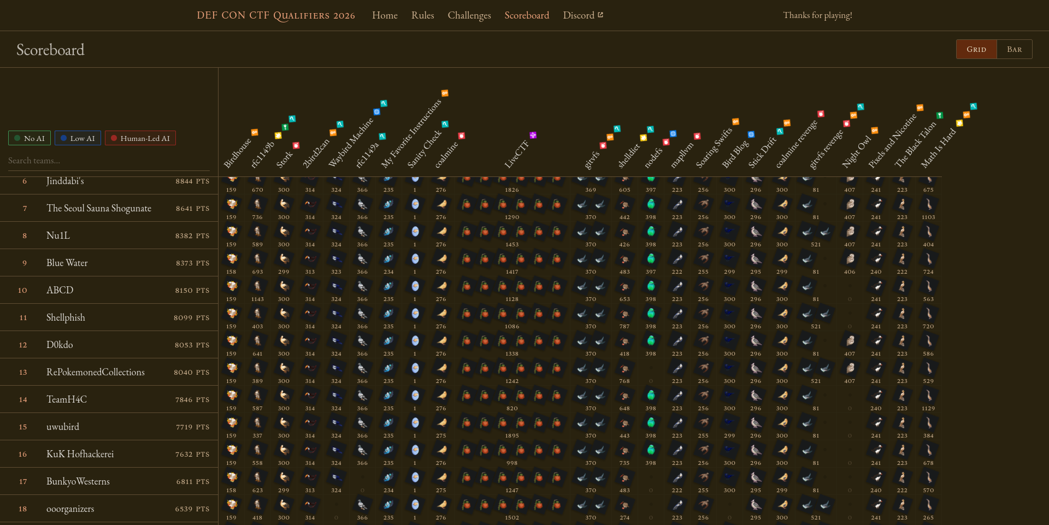
Task: Select the rfc1149a pigeon icon for TeamH4C
Action: click(x=362, y=395)
